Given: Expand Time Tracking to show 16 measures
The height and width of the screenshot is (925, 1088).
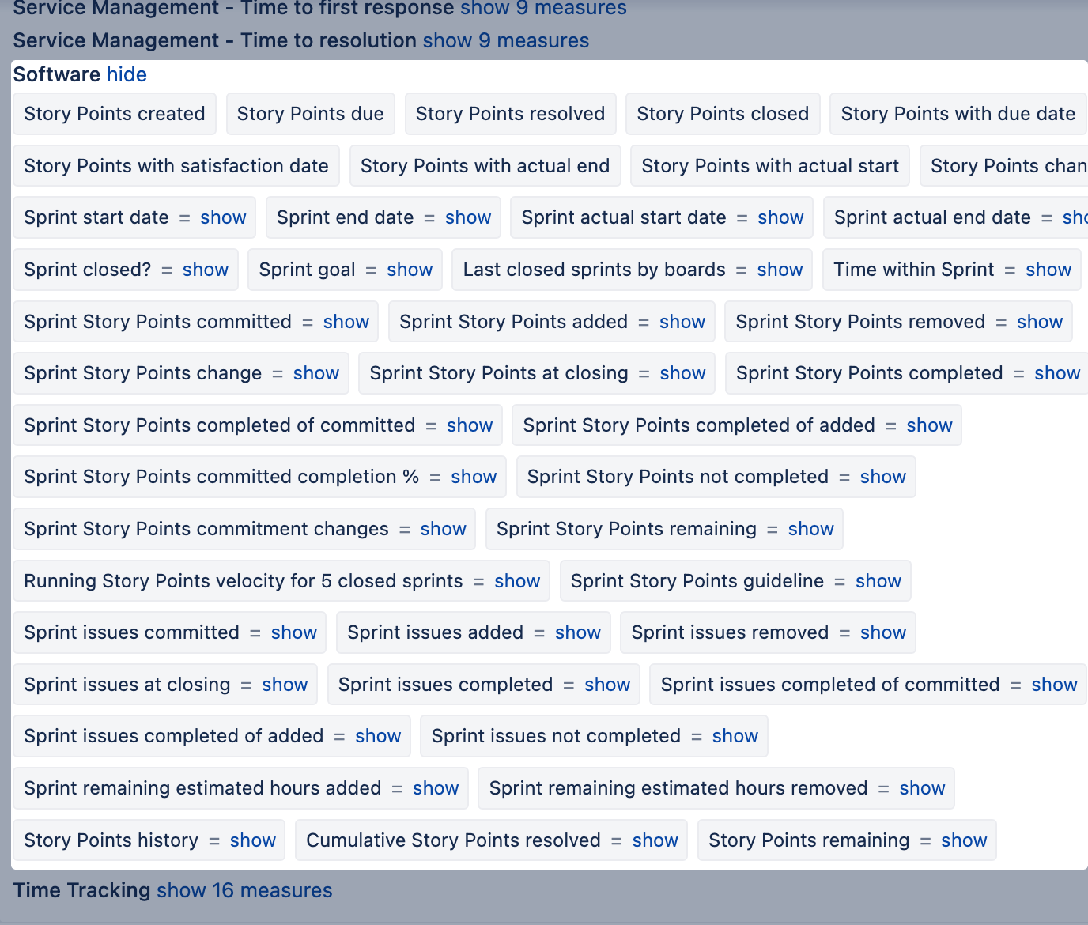Looking at the screenshot, I should 244,890.
